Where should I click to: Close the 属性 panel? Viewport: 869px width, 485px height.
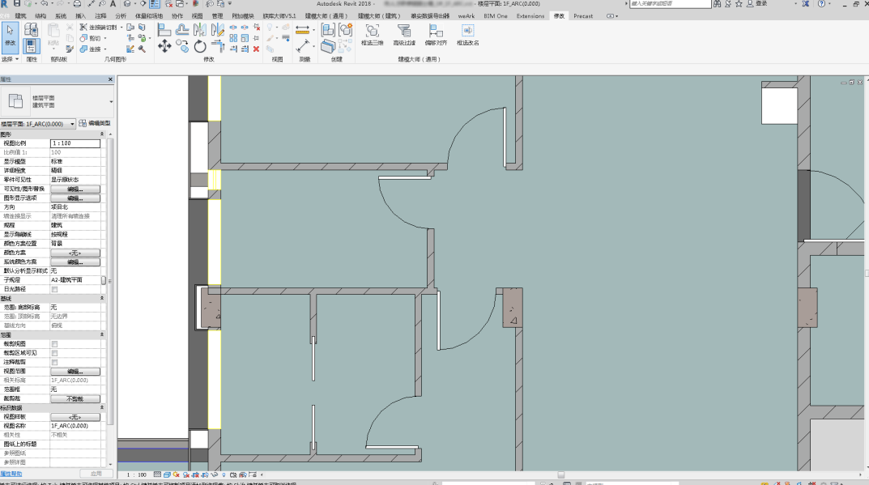tap(110, 79)
